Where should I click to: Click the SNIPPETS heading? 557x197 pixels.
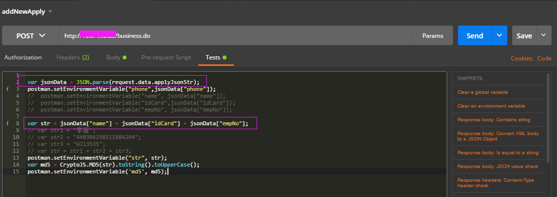[470, 78]
